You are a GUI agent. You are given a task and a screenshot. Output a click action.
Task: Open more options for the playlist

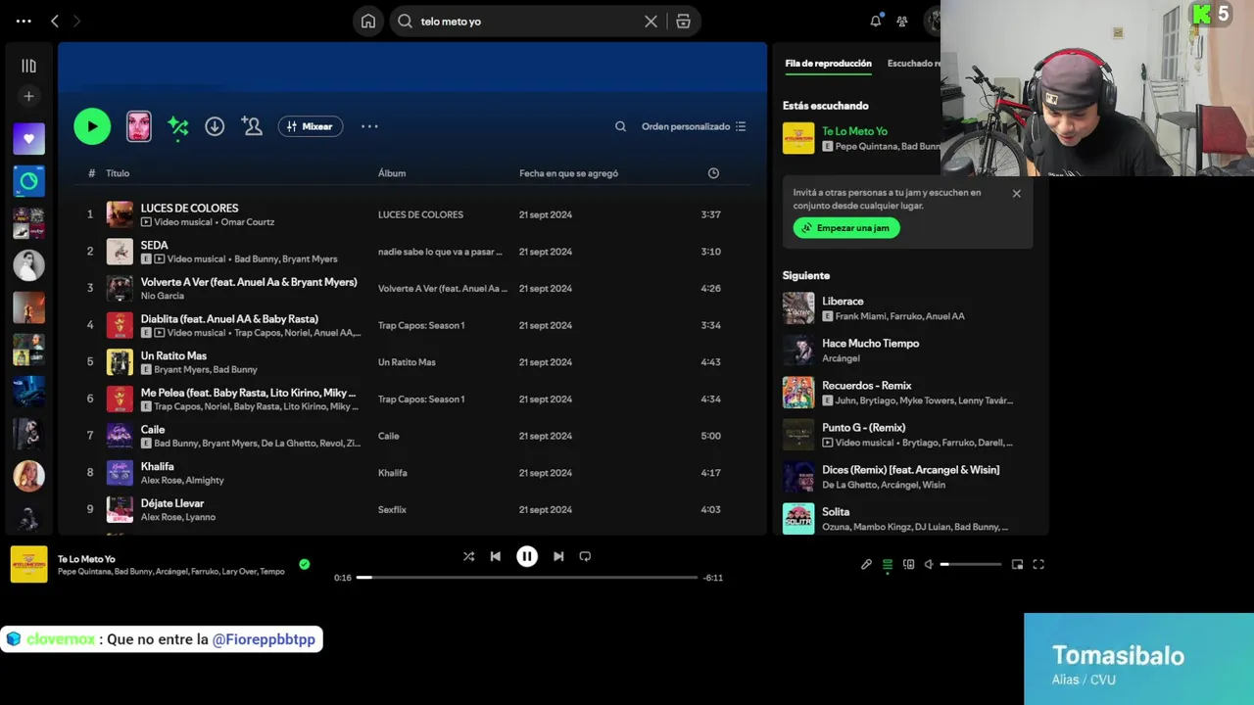click(369, 126)
